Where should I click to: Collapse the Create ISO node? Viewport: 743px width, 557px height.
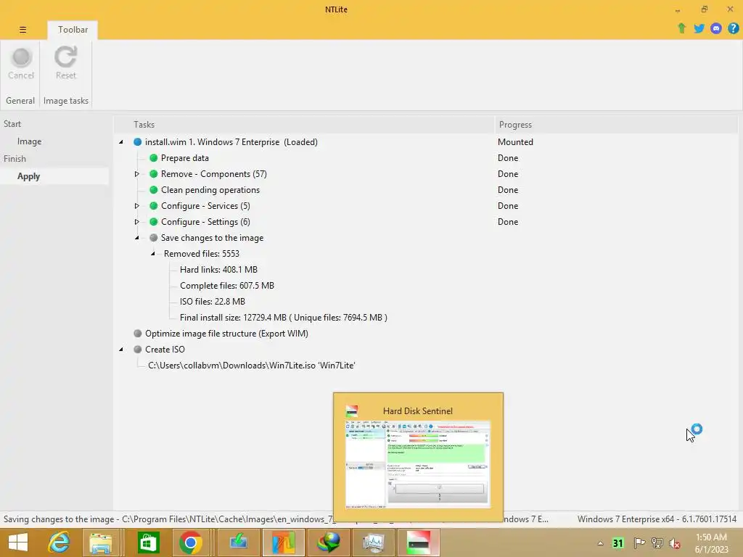[121, 350]
